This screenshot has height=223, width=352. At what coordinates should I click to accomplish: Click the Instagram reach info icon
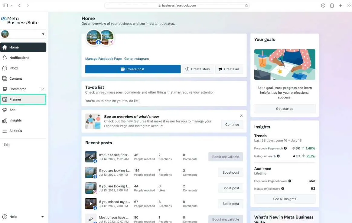(x=278, y=156)
